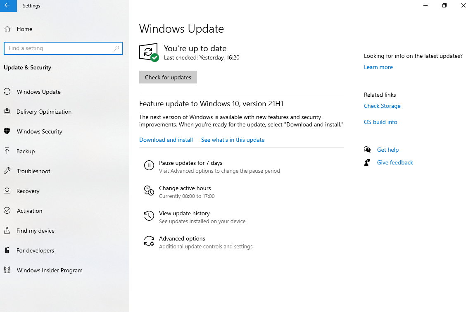Click the Download and install link

[166, 140]
